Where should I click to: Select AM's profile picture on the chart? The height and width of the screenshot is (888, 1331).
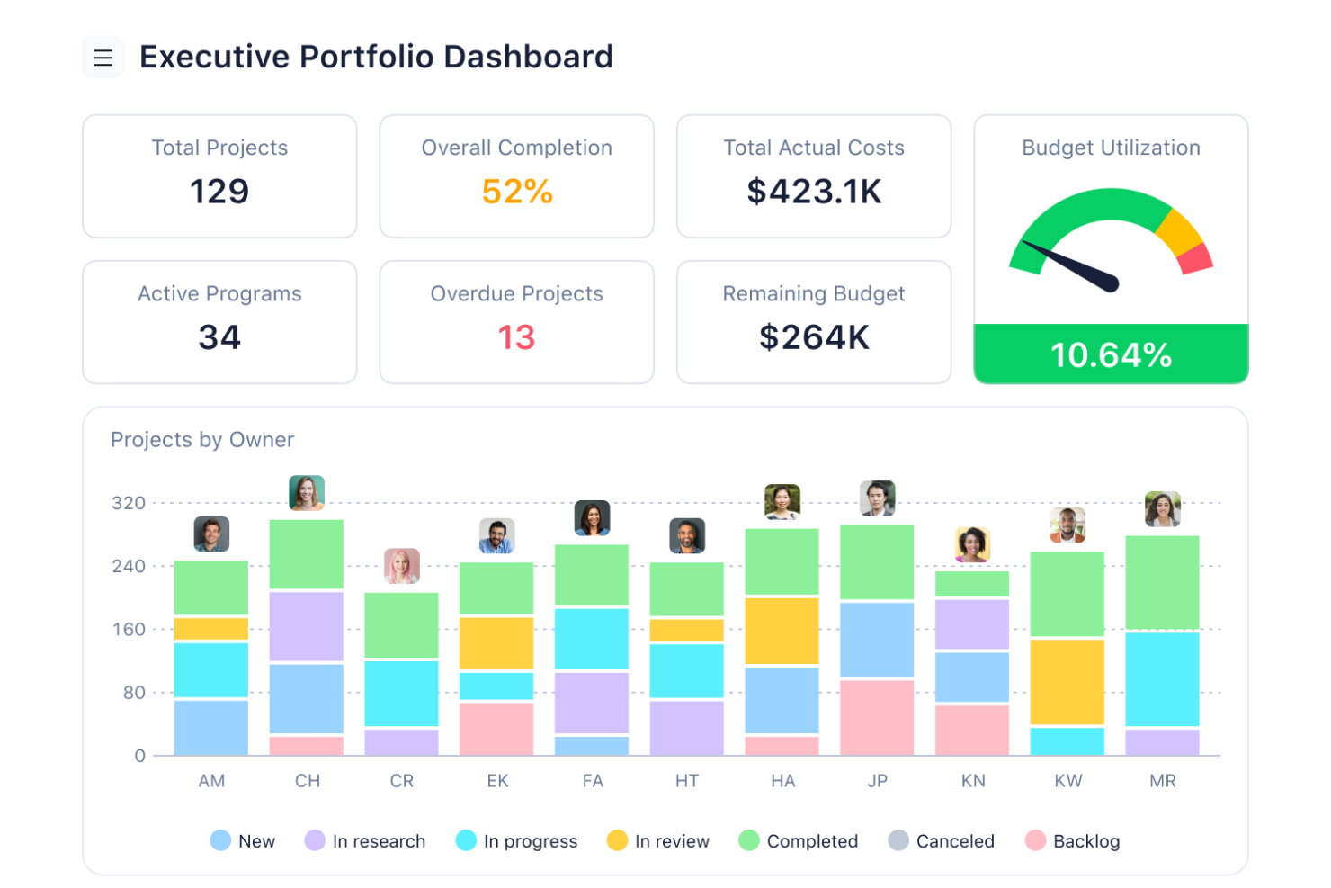pos(212,534)
